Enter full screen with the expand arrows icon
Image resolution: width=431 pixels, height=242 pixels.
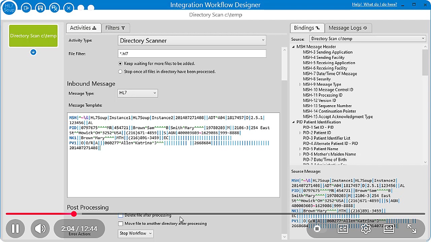point(412,229)
